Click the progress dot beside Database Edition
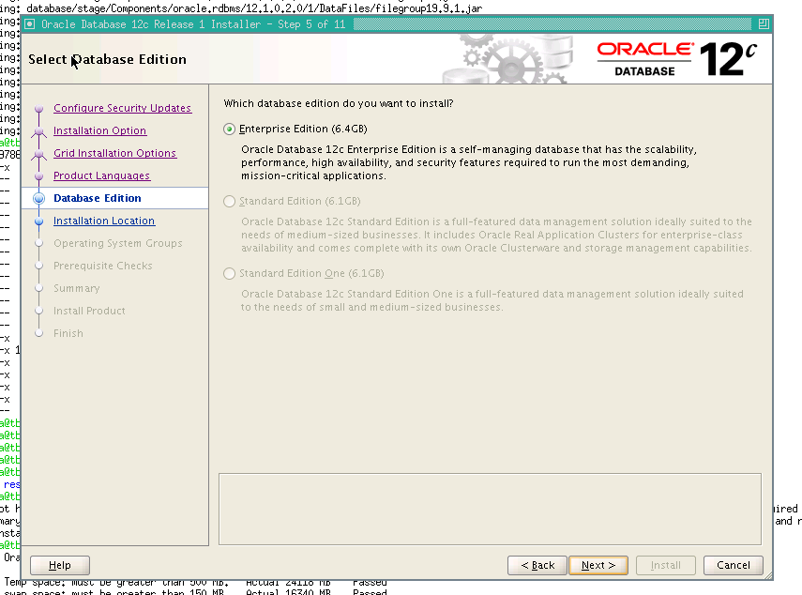This screenshot has width=802, height=595. click(38, 198)
